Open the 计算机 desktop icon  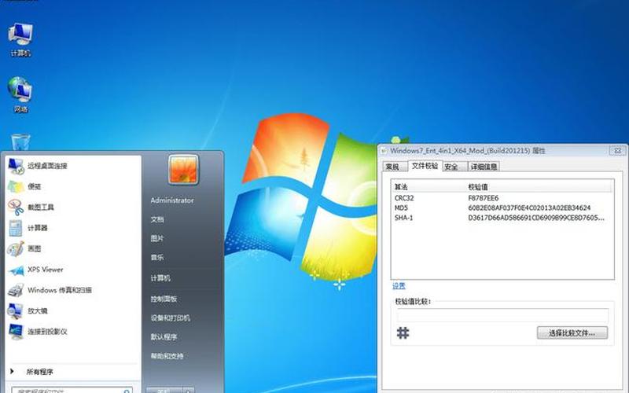20,39
